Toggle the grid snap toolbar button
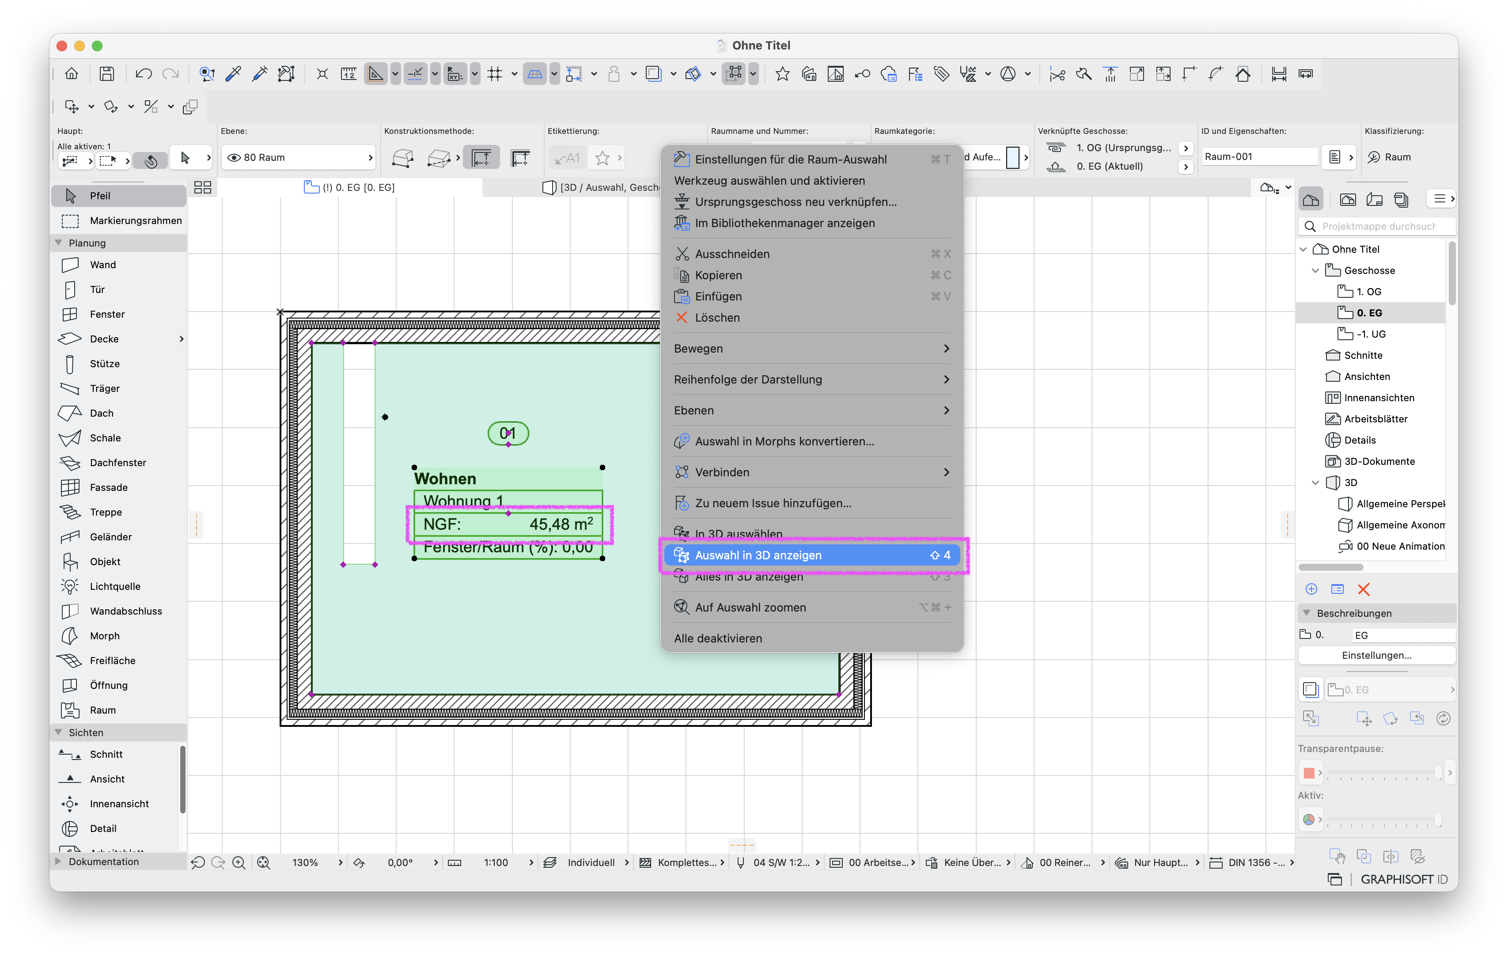The image size is (1508, 957). [495, 74]
